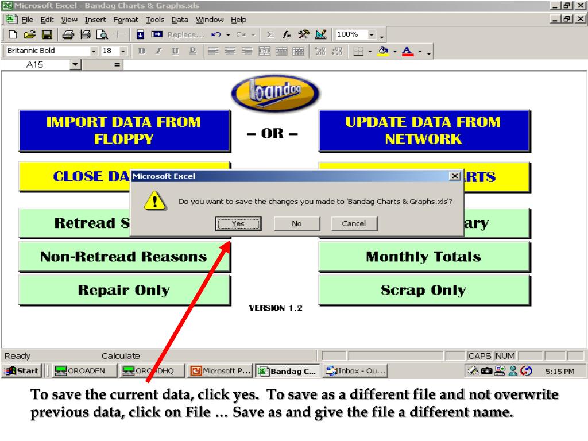Click Decrease Decimal icon
Viewport: 588px width, 441px height.
(336, 51)
